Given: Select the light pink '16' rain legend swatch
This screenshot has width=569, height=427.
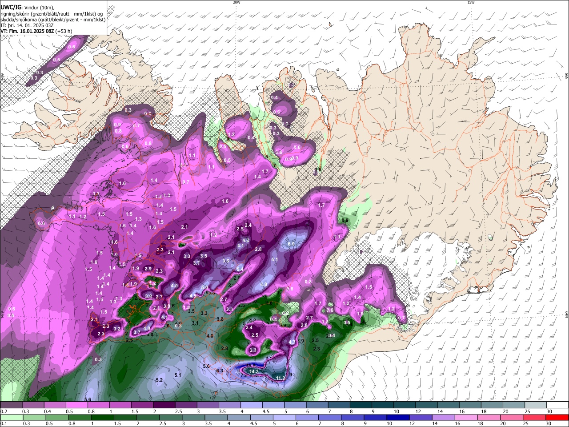Looking at the screenshot, I should click(x=466, y=417).
